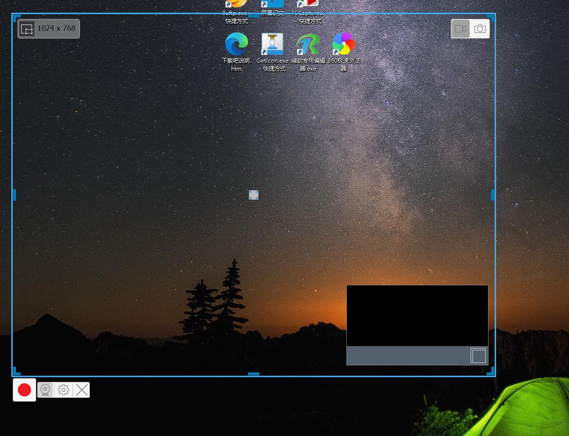Select the 下载吧说明.htm Edge desktop icon
This screenshot has width=569, height=436.
coord(237,44)
